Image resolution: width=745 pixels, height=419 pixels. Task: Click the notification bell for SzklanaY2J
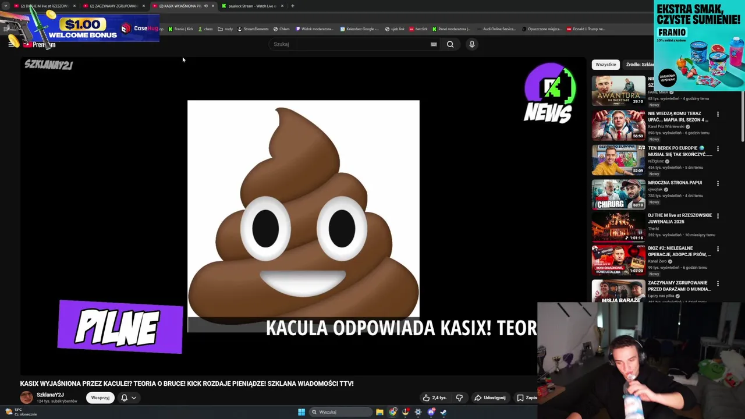tap(124, 398)
